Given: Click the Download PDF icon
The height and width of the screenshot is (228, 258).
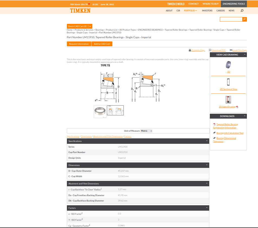Looking at the screenshot, I should click(210, 50).
